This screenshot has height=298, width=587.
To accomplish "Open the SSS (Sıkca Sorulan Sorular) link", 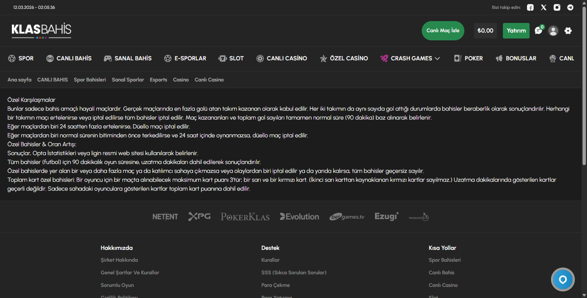I will [294, 272].
